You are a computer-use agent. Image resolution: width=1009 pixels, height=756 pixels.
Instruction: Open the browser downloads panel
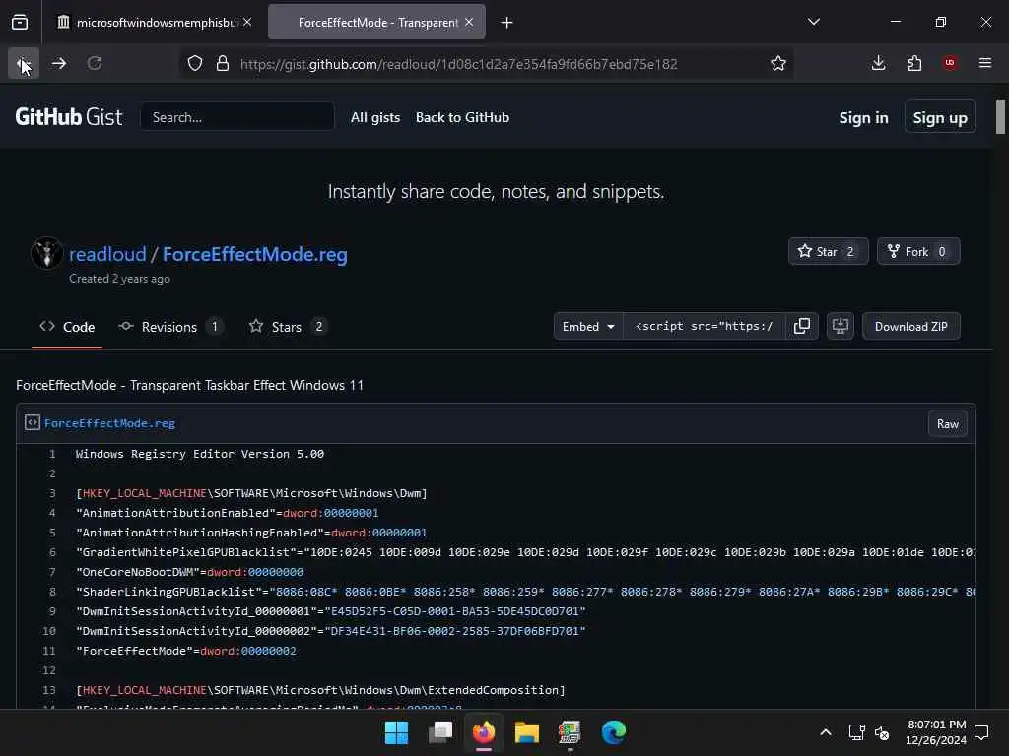pyautogui.click(x=878, y=63)
